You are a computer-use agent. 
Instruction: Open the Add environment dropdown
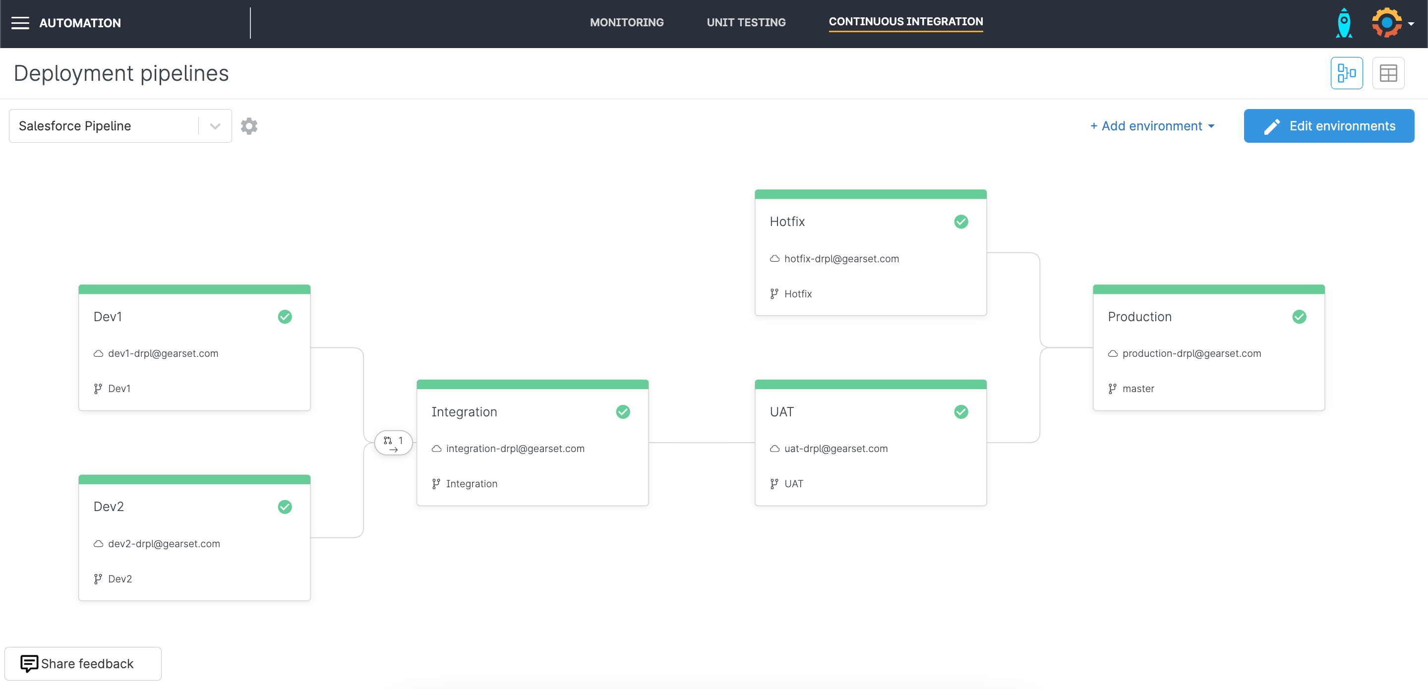[x=1152, y=126]
